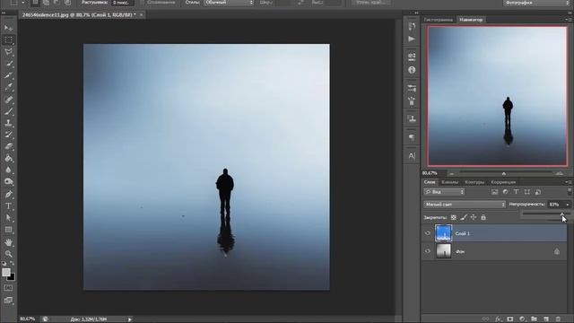Image resolution: width=574 pixels, height=323 pixels.
Task: Hide Слой 1 layer visibility eye
Action: [428, 233]
